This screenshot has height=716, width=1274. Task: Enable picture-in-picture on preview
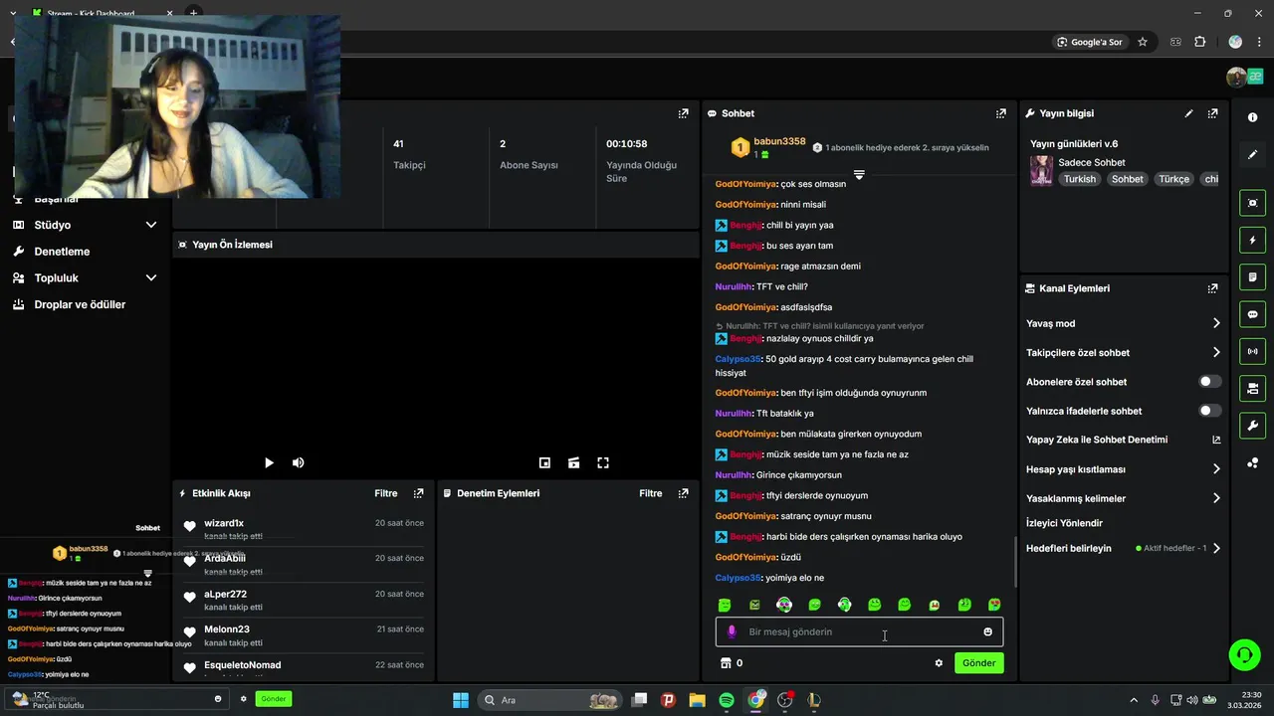tap(544, 462)
